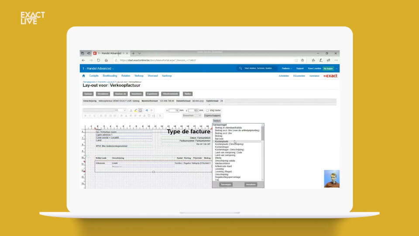Click 'Type de facture' title on canvas
Image resolution: width=419 pixels, height=236 pixels.
pos(189,132)
